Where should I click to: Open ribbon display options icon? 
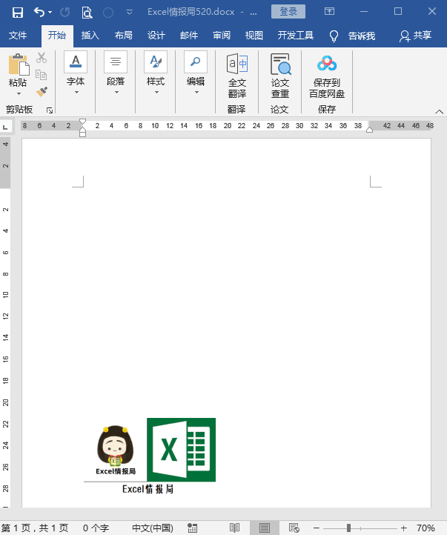(329, 11)
